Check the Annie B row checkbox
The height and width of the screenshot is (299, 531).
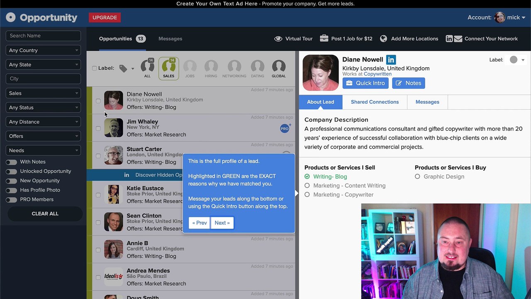coord(98,250)
